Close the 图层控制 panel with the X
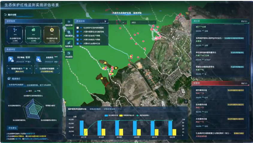Screen dimensions: 253x143 [105, 21]
